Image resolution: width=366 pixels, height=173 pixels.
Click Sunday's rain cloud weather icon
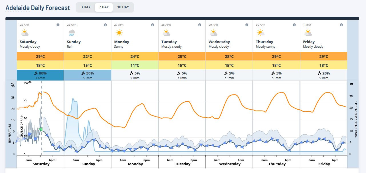[72, 33]
